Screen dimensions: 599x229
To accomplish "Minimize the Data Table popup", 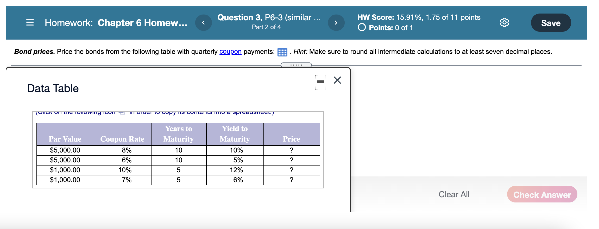I will click(x=320, y=82).
